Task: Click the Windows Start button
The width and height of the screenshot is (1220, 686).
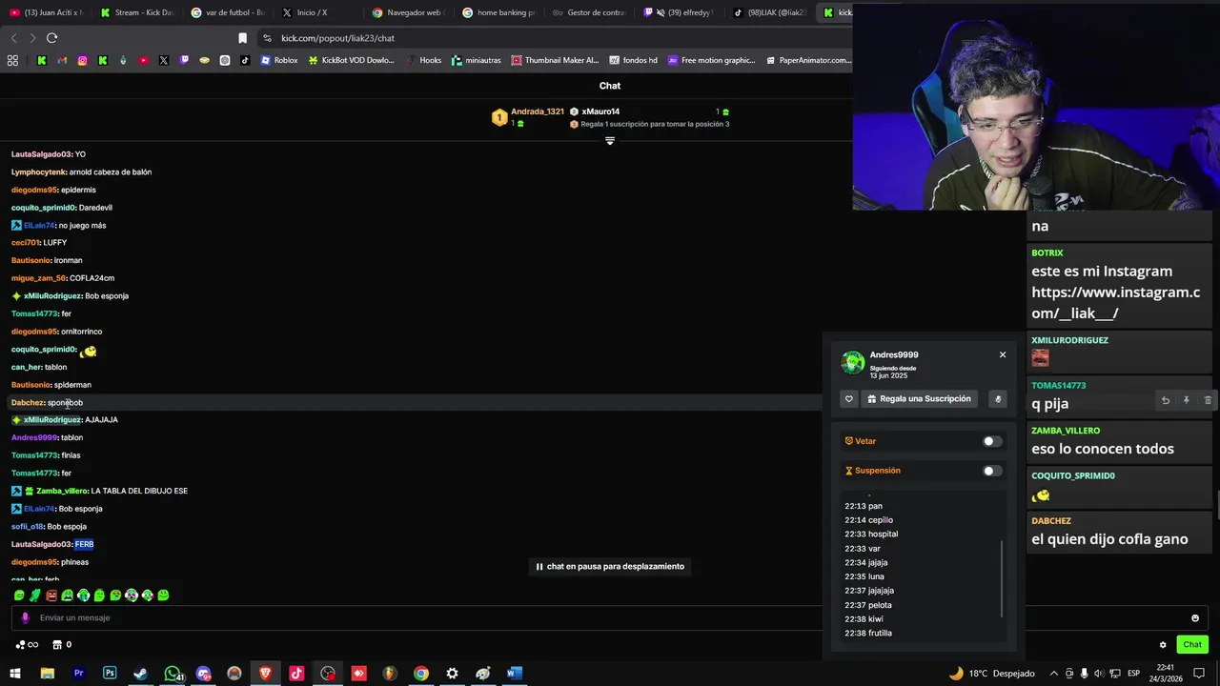Action: coord(15,674)
